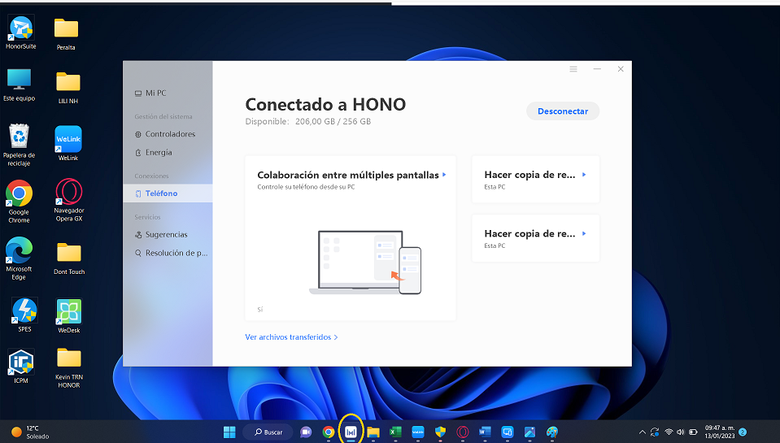The height and width of the screenshot is (443, 780).
Task: Click the PC Manager icon in taskbar
Action: pos(351,432)
